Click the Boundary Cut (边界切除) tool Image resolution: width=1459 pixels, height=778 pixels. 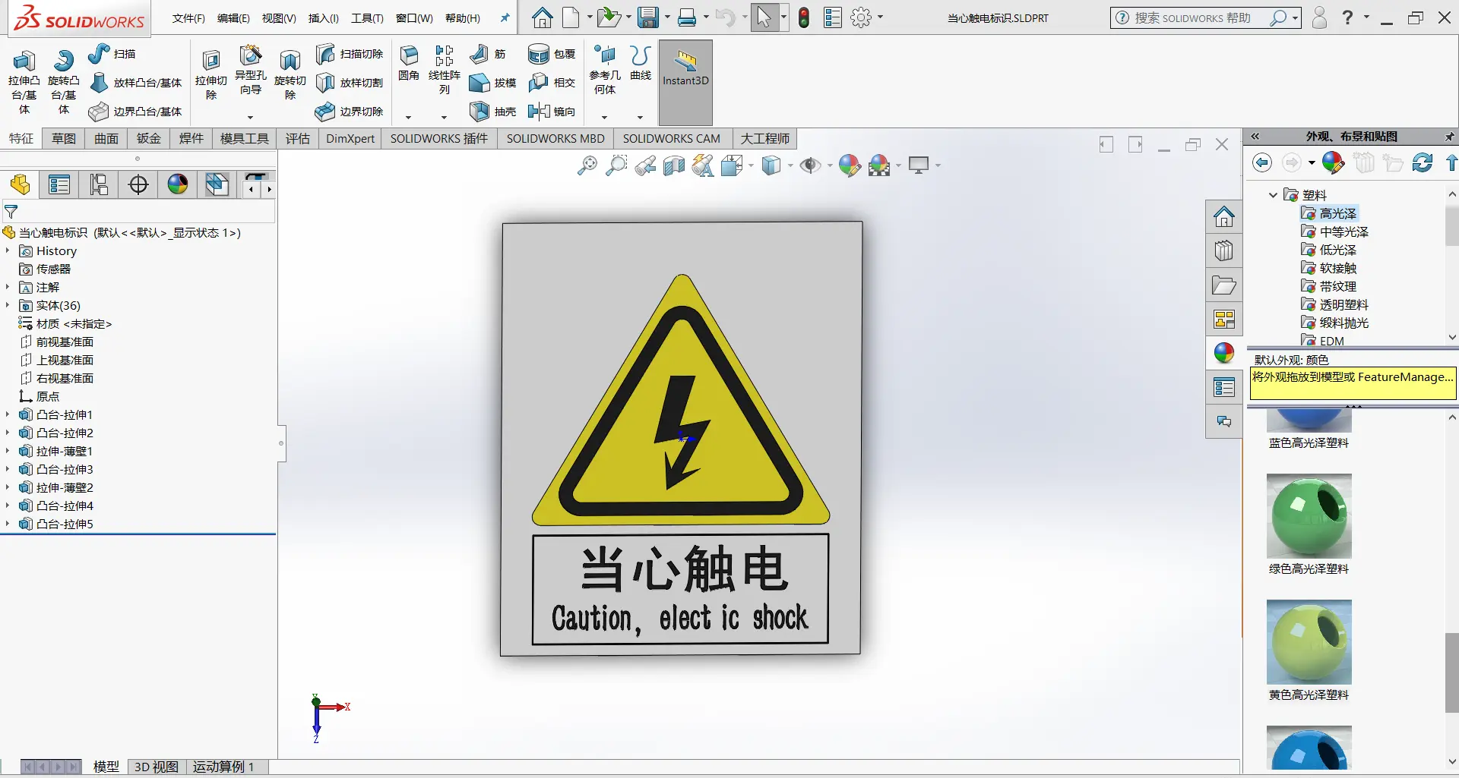point(350,112)
